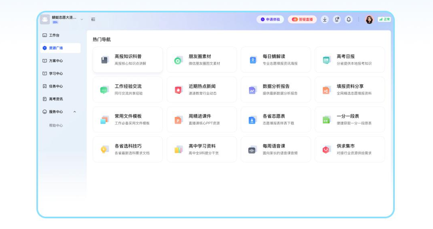Open the 答疑直播 live stream button
This screenshot has height=229, width=433.
[302, 18]
